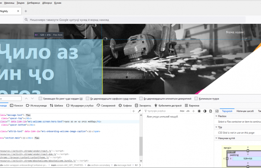Toggle the .cls class panel
261x168 pixels.
pos(188,111)
